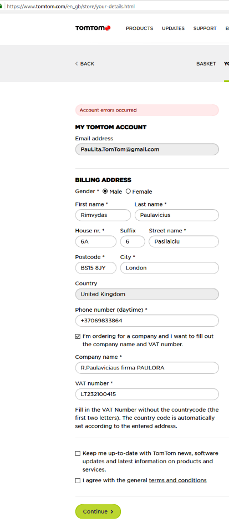Click the First name input field
Viewport: 229px width, 522px height.
pyautogui.click(x=103, y=215)
